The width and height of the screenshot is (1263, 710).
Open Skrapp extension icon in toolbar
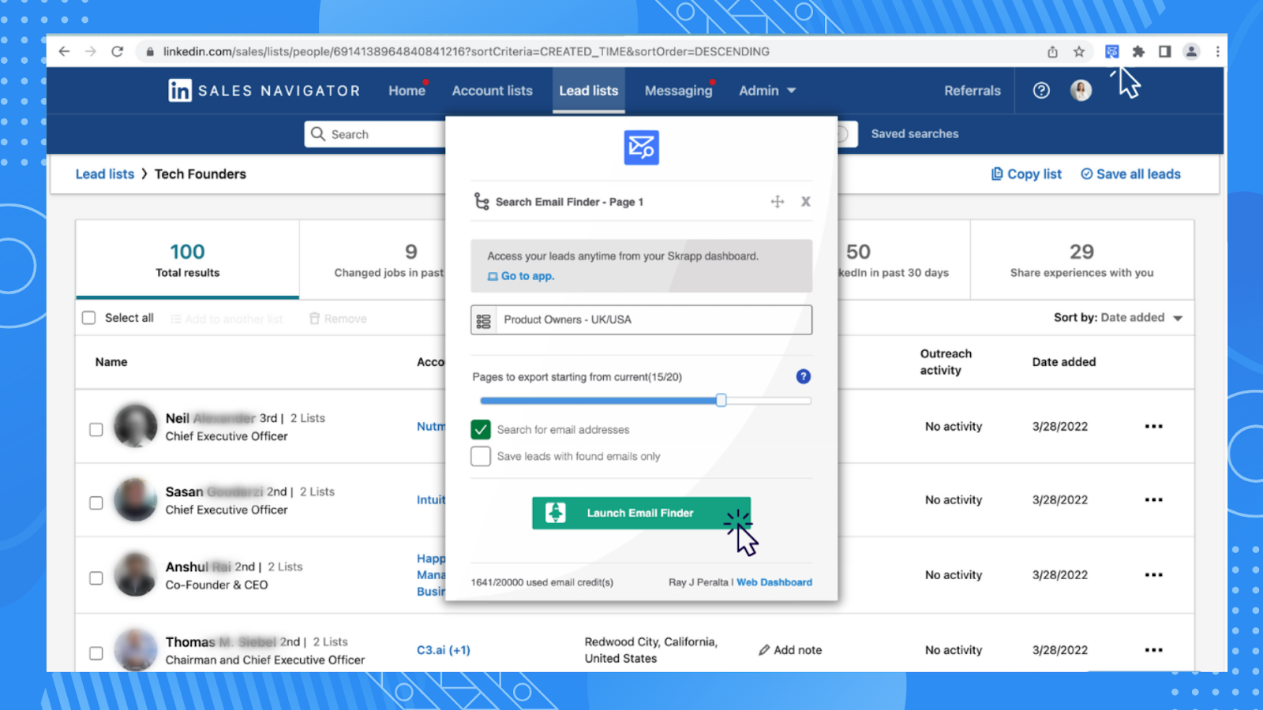point(1111,51)
